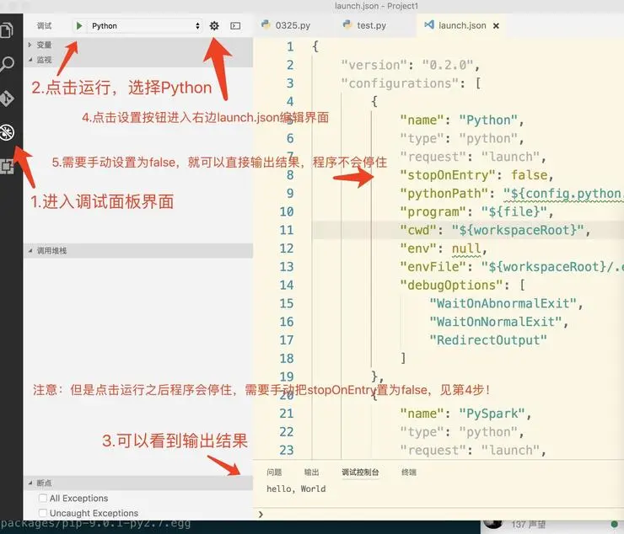Screen dimensions: 624x534
Task: Open the 输出 output panel tab
Action: [312, 473]
